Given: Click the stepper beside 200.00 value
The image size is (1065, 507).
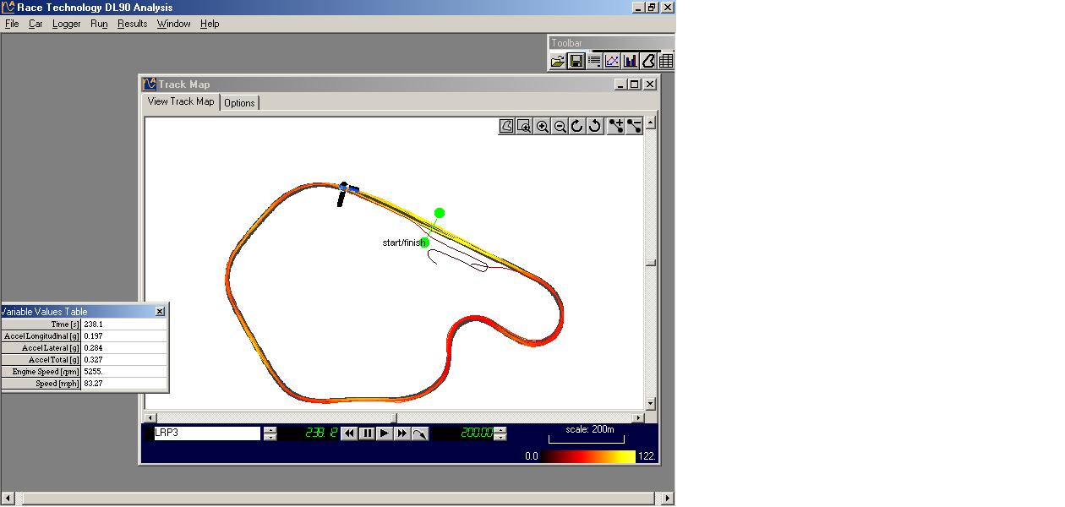Looking at the screenshot, I should click(x=500, y=433).
